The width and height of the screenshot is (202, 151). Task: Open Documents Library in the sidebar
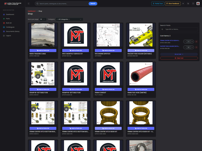click(13, 31)
